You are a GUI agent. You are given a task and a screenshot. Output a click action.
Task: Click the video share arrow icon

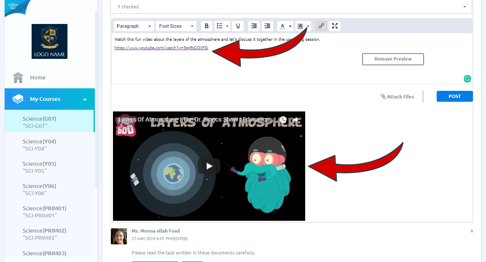click(295, 119)
